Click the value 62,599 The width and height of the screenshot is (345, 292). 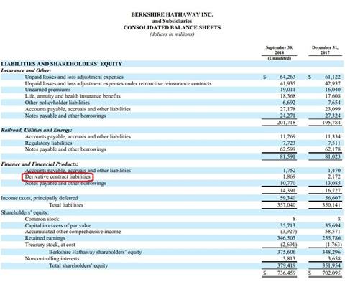point(287,149)
